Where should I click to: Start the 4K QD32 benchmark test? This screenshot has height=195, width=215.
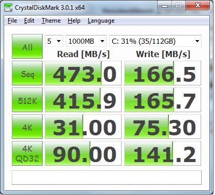(x=27, y=153)
